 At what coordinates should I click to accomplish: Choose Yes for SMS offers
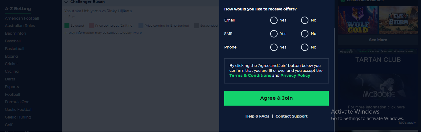pos(274,34)
